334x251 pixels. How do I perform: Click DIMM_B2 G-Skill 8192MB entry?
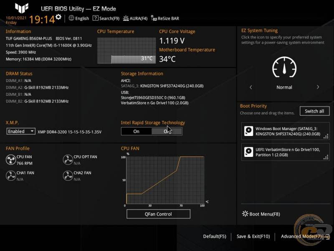tap(37, 101)
